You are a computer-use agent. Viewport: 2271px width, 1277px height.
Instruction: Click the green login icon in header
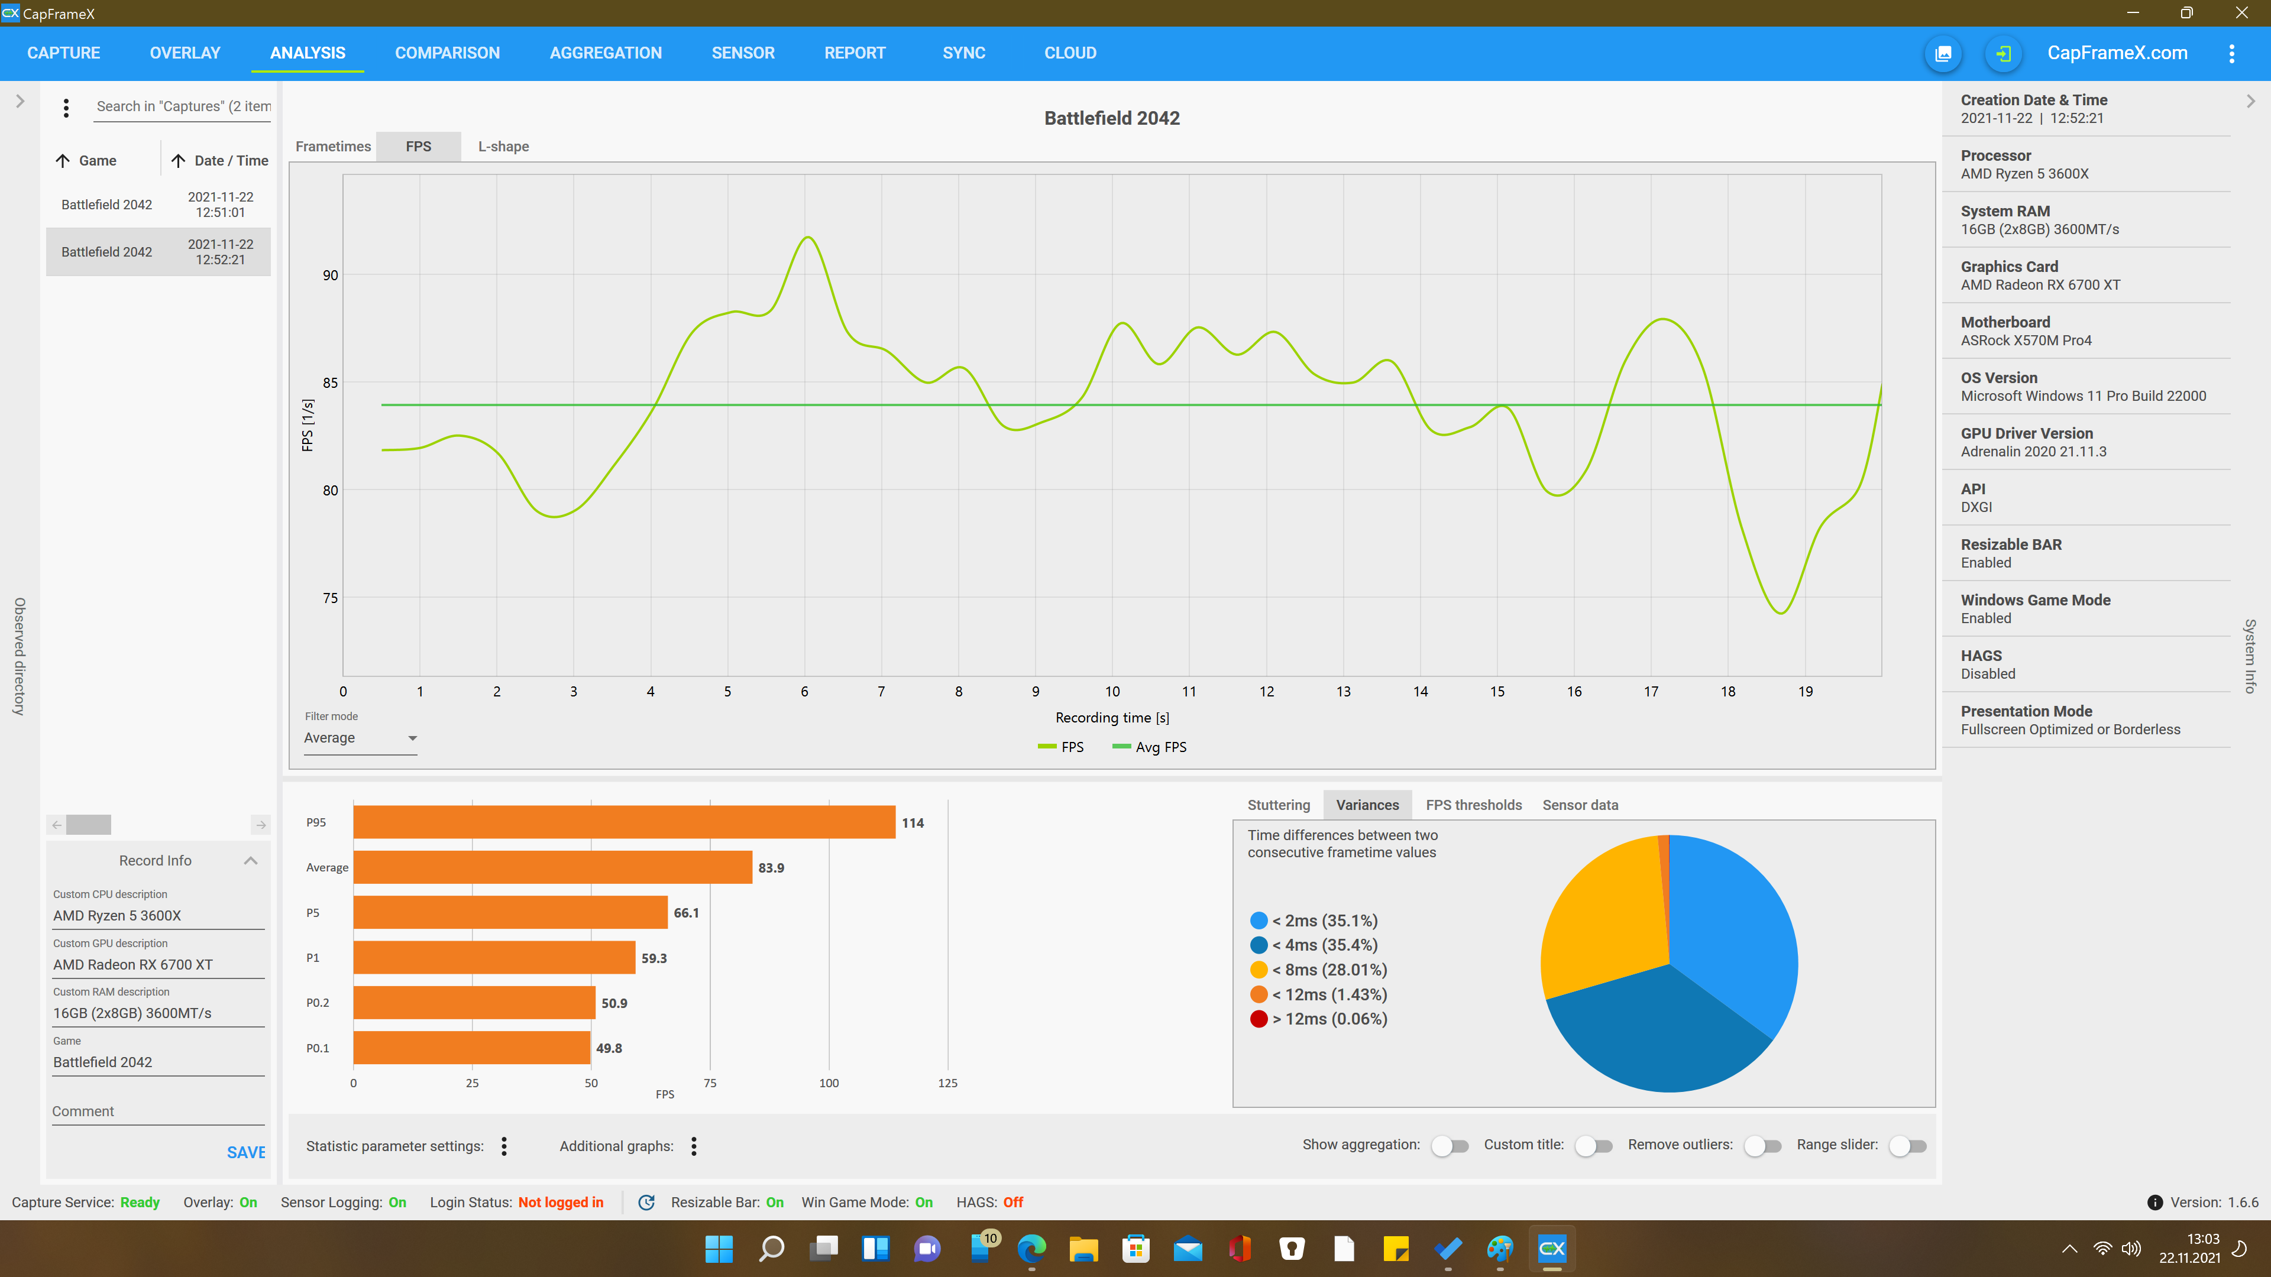coord(2003,53)
